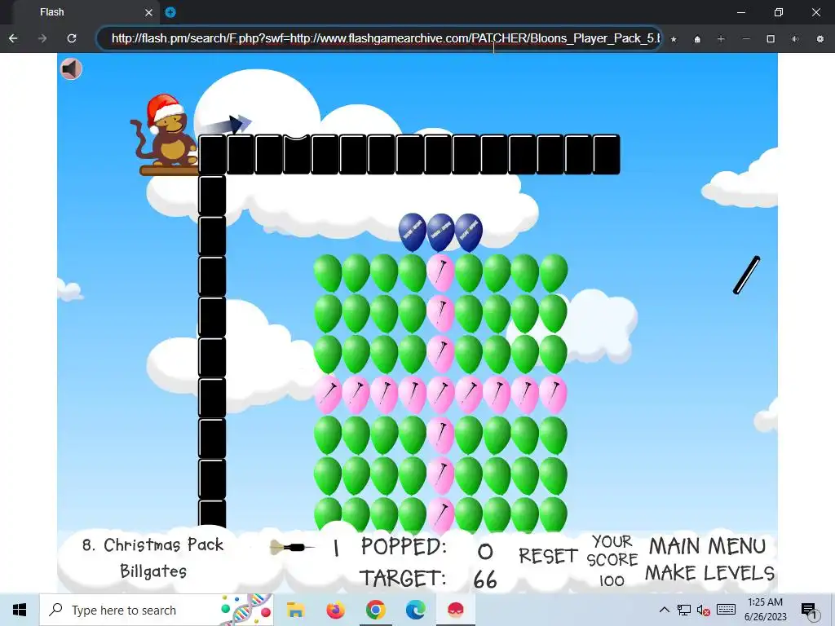Image resolution: width=835 pixels, height=626 pixels.
Task: Toggle browser sound speaker icon in toolbar
Action: point(795,39)
